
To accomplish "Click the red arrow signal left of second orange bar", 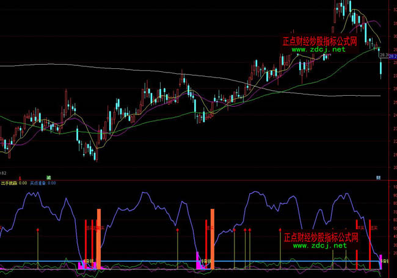I will [178, 230].
